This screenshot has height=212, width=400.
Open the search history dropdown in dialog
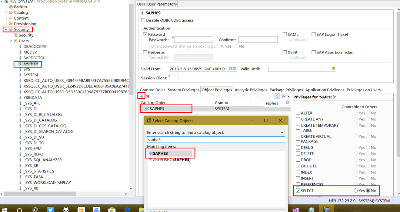pos(282,133)
